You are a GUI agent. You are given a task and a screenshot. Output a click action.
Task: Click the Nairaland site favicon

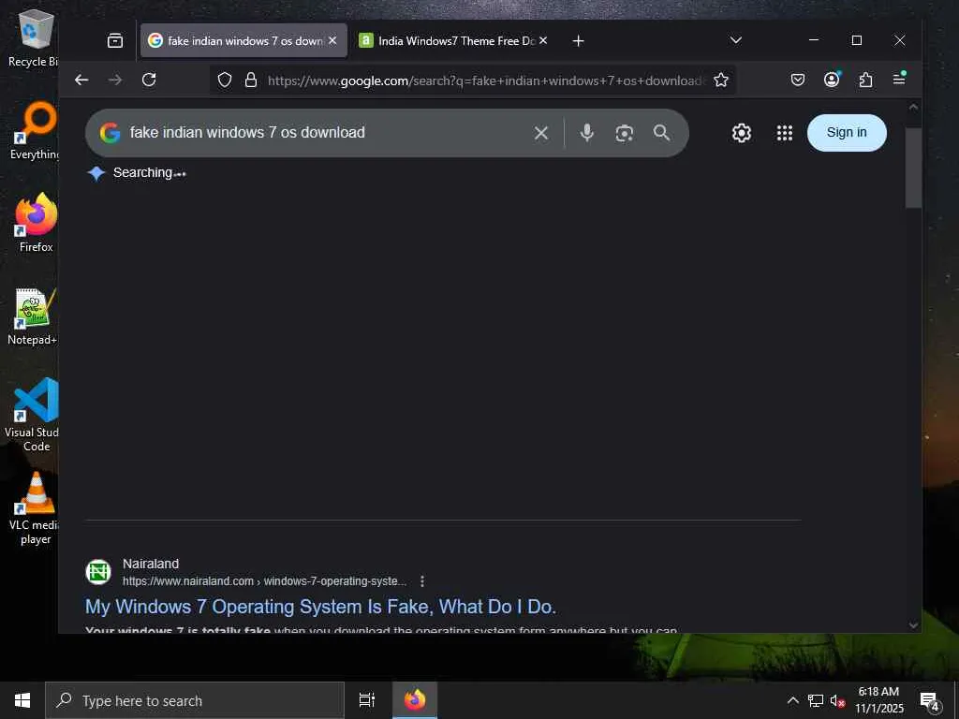(x=98, y=572)
